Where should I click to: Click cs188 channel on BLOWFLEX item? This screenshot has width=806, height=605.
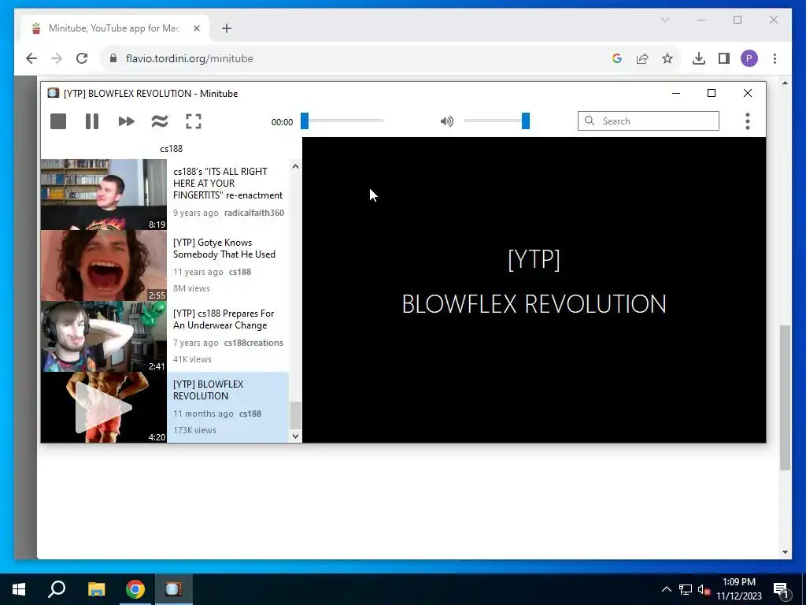pos(250,414)
